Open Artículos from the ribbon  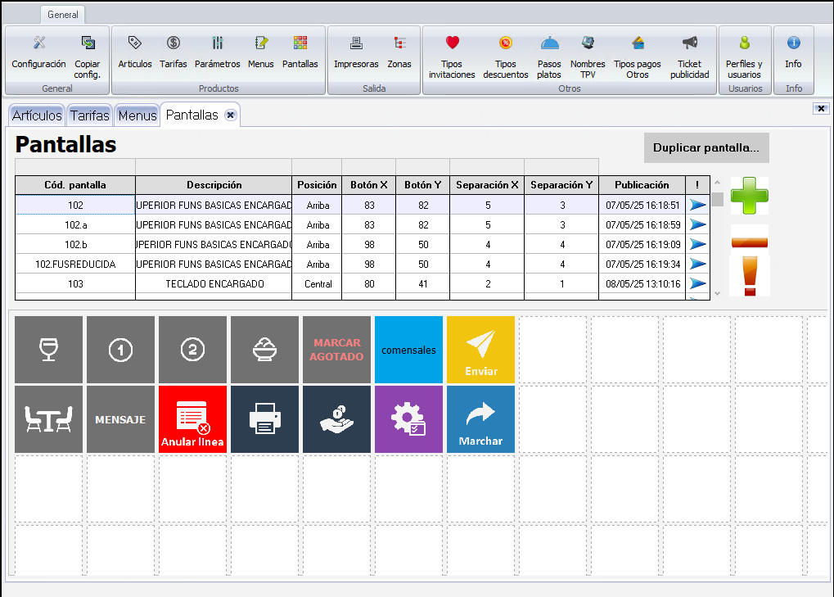click(x=134, y=52)
